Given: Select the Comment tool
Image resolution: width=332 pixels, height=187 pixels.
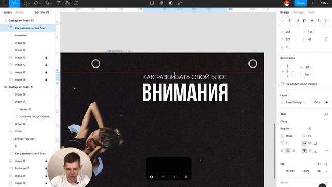Looking at the screenshot, I should [76, 3].
